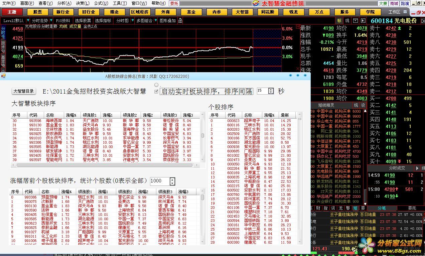Click the stepper arrows next to 1000

pyautogui.click(x=172, y=181)
